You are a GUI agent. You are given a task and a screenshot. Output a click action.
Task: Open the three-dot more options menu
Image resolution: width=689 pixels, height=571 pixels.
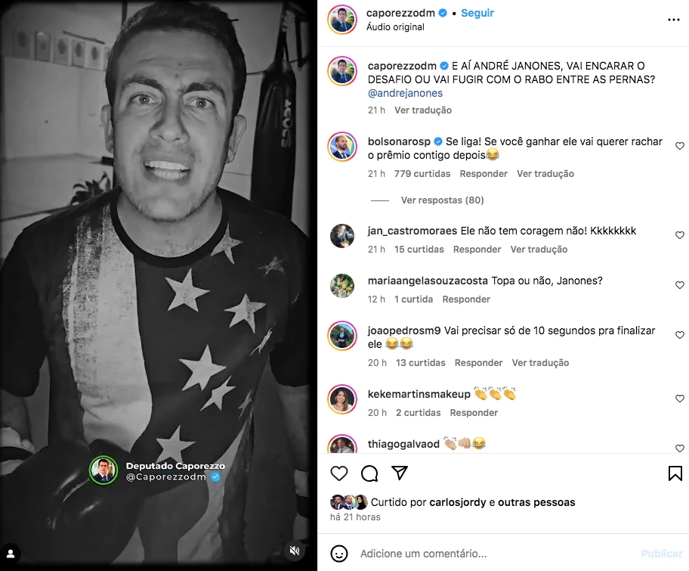click(x=674, y=20)
